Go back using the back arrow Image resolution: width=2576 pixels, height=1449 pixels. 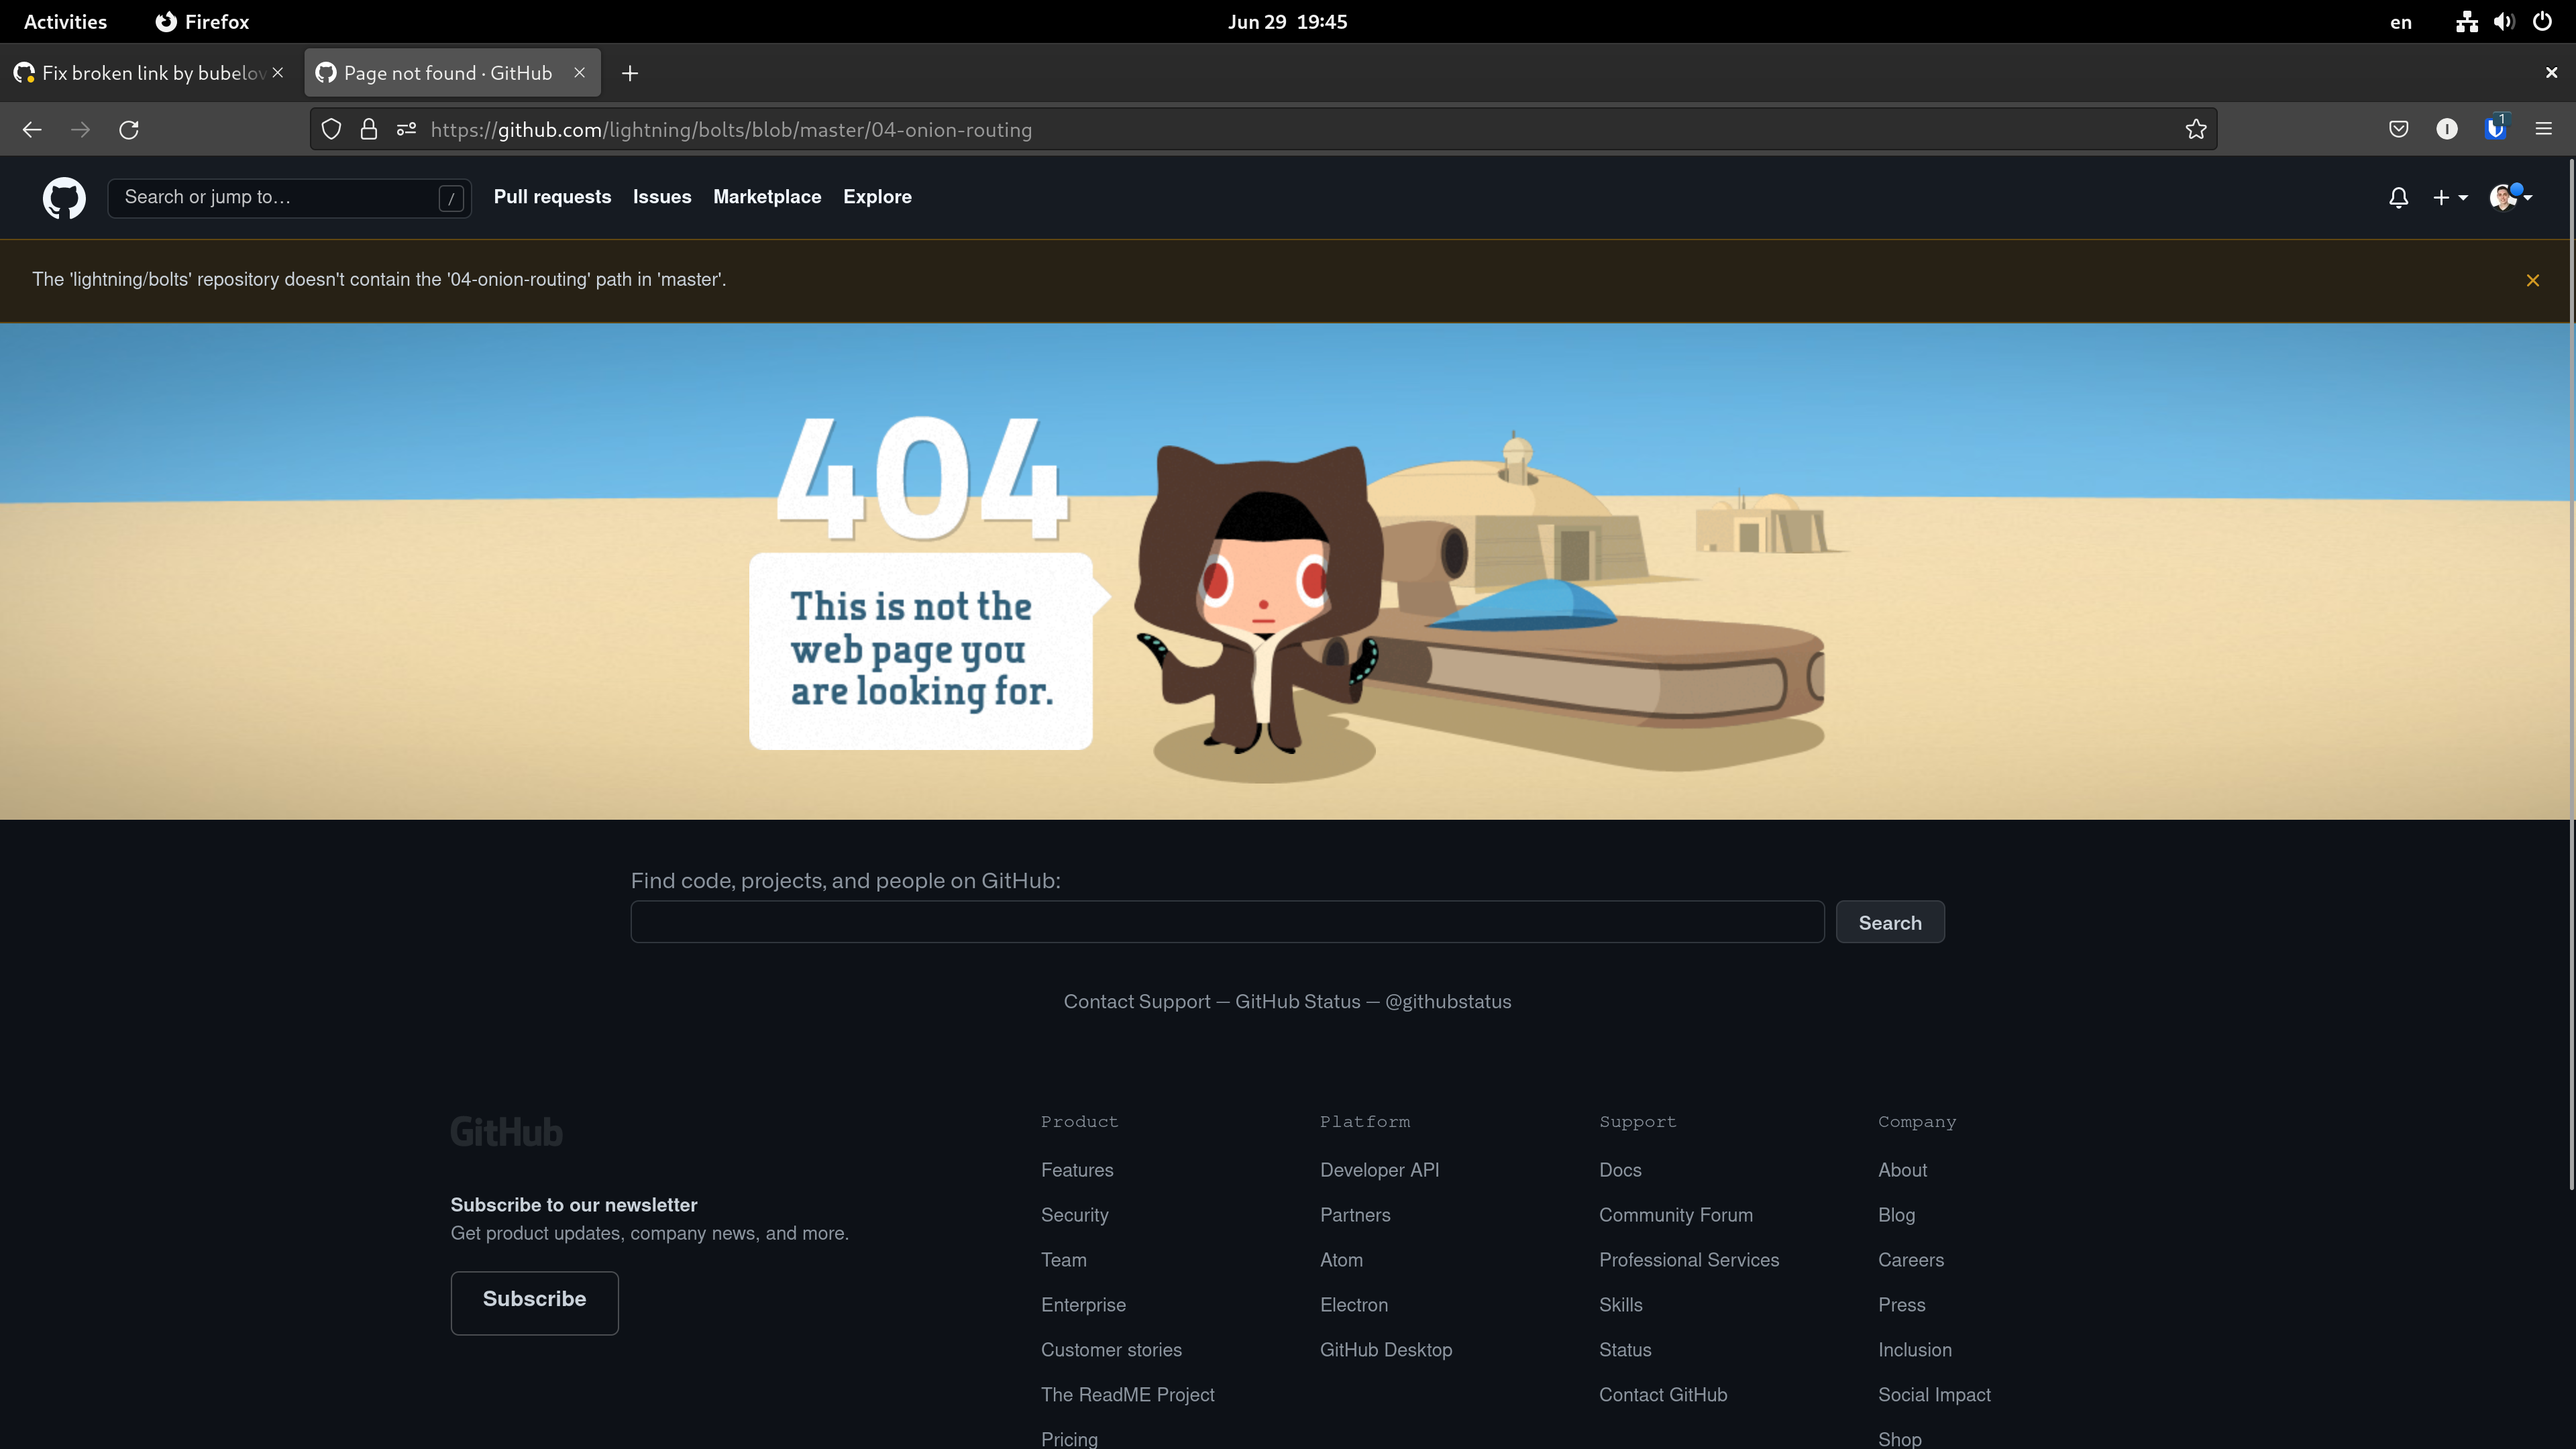click(x=32, y=129)
